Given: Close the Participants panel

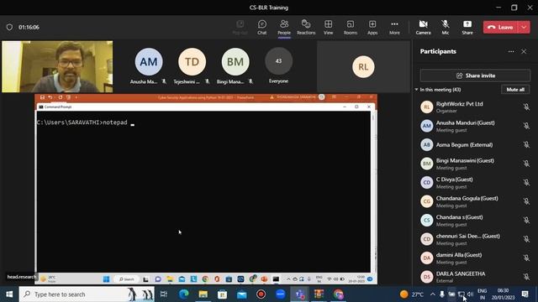Looking at the screenshot, I should tap(524, 51).
